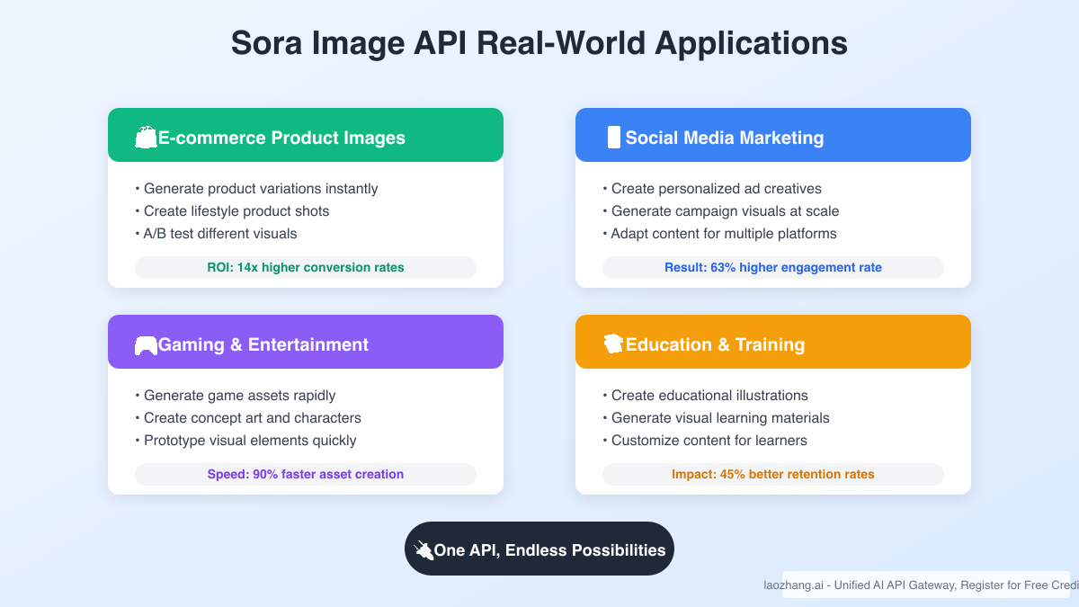Click the game controller icon on the purple header

147,344
